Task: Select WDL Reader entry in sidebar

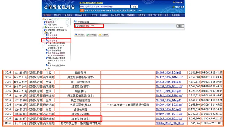Action: (56, 60)
